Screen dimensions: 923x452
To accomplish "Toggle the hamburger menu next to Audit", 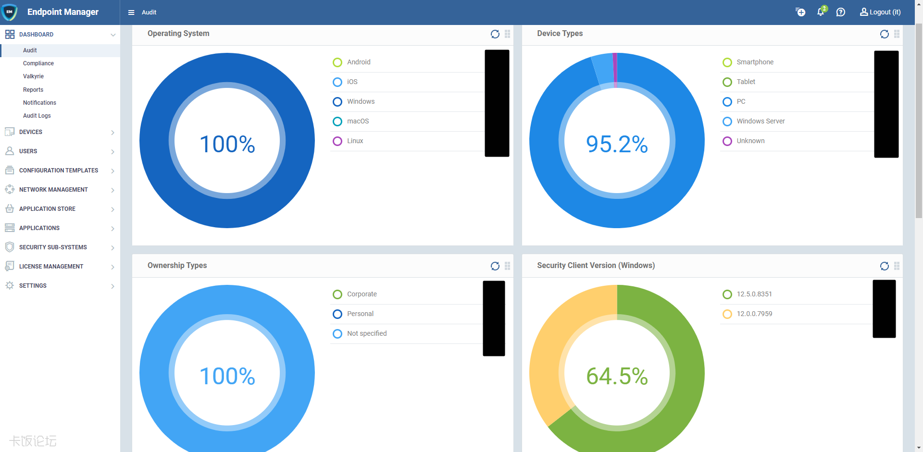I will (x=131, y=12).
